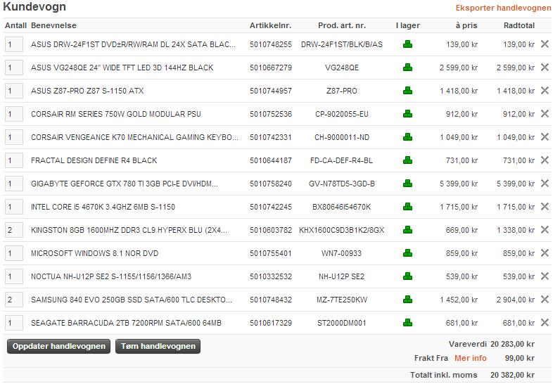The width and height of the screenshot is (560, 384).
Task: Click Artikkelnr. column header
Action: [x=270, y=25]
